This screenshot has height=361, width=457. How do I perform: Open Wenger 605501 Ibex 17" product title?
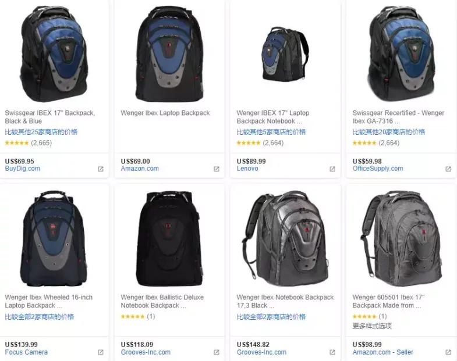pyautogui.click(x=388, y=301)
